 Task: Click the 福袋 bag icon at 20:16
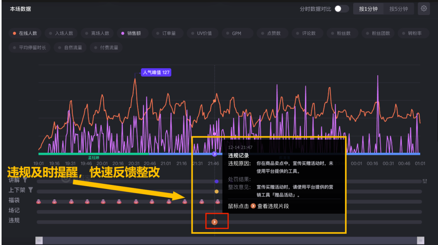119,202
